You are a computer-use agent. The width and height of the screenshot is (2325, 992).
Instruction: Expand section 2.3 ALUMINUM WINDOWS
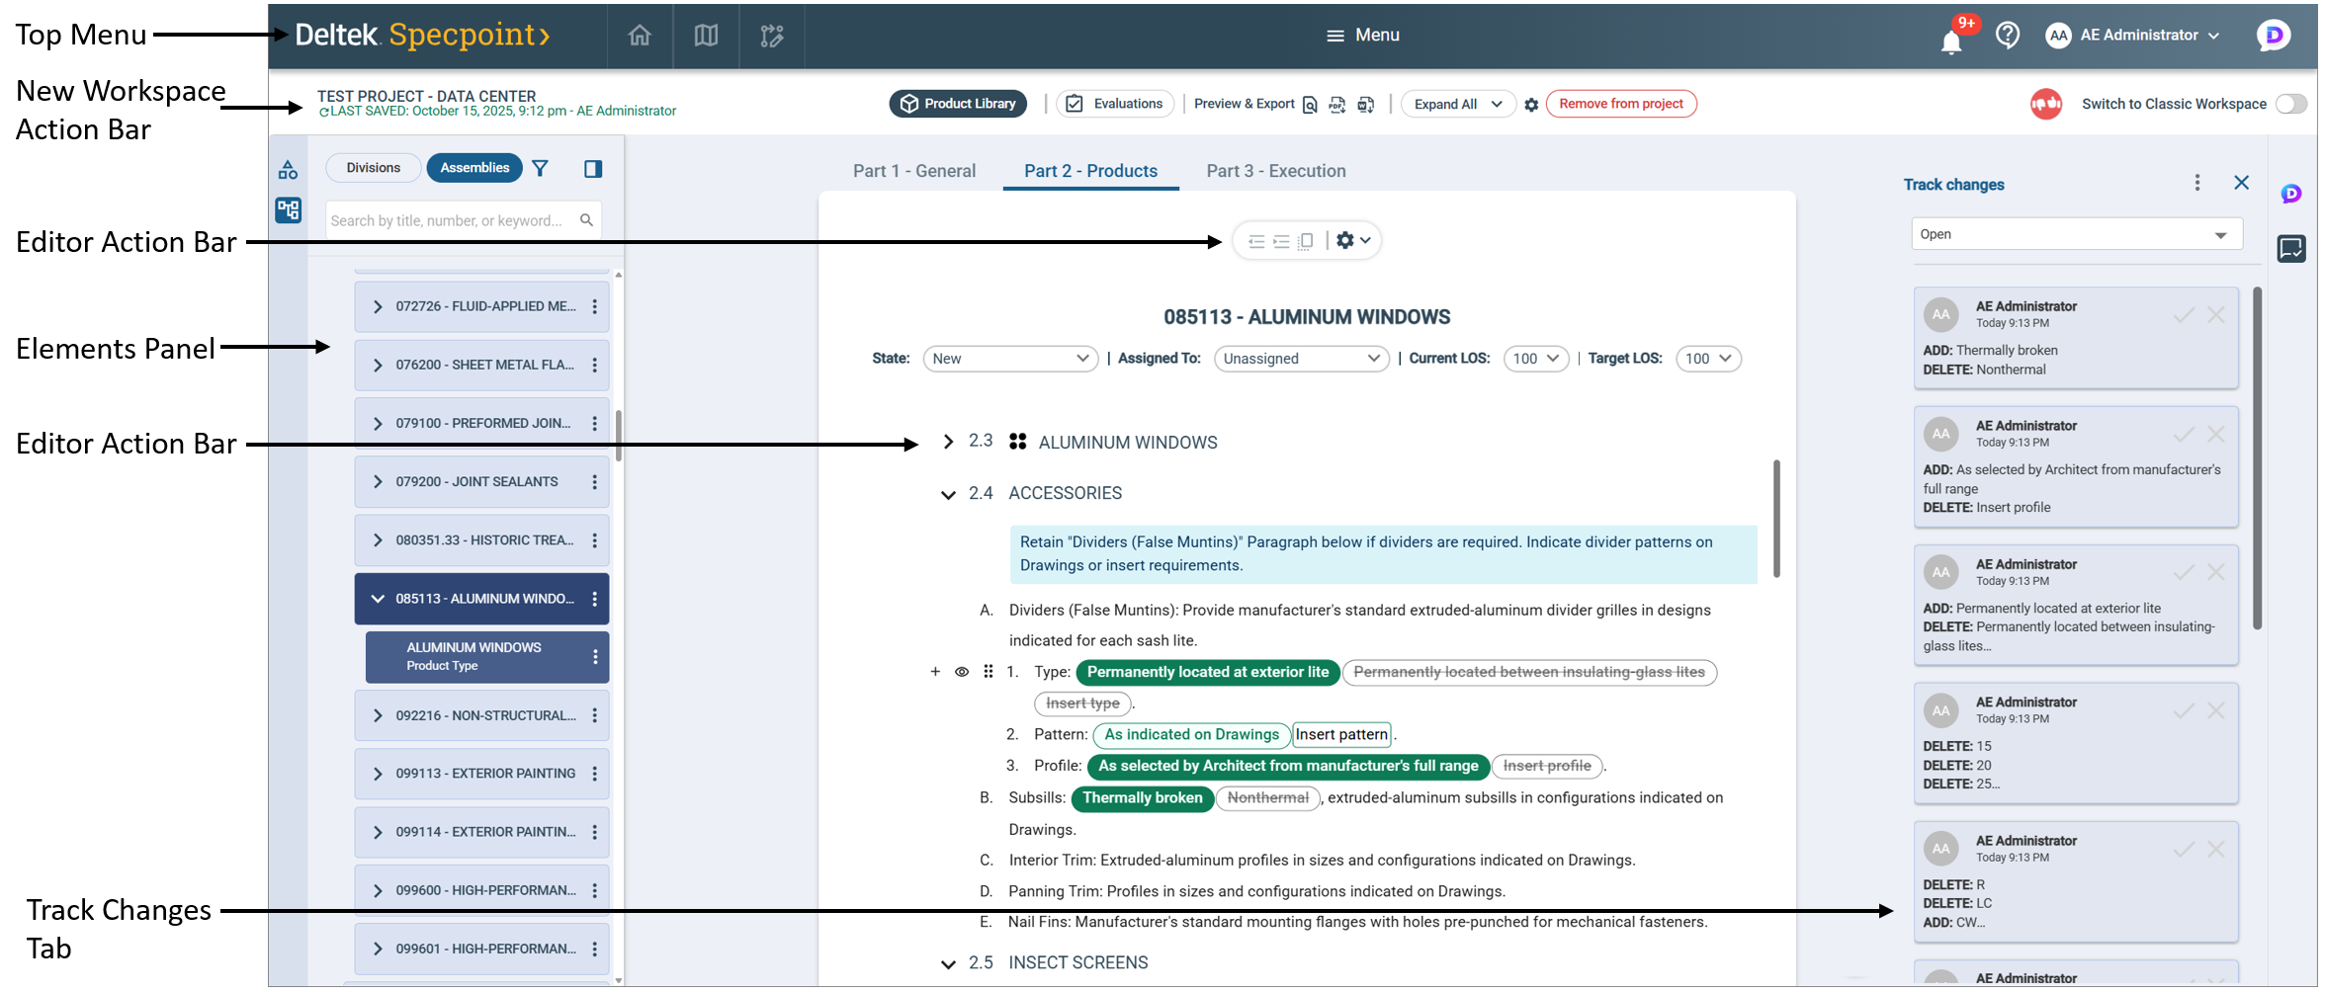(948, 442)
